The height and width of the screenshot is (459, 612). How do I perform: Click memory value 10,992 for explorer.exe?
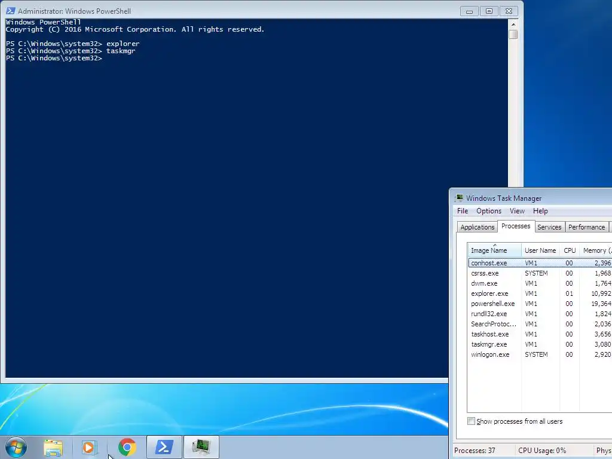[x=601, y=293]
